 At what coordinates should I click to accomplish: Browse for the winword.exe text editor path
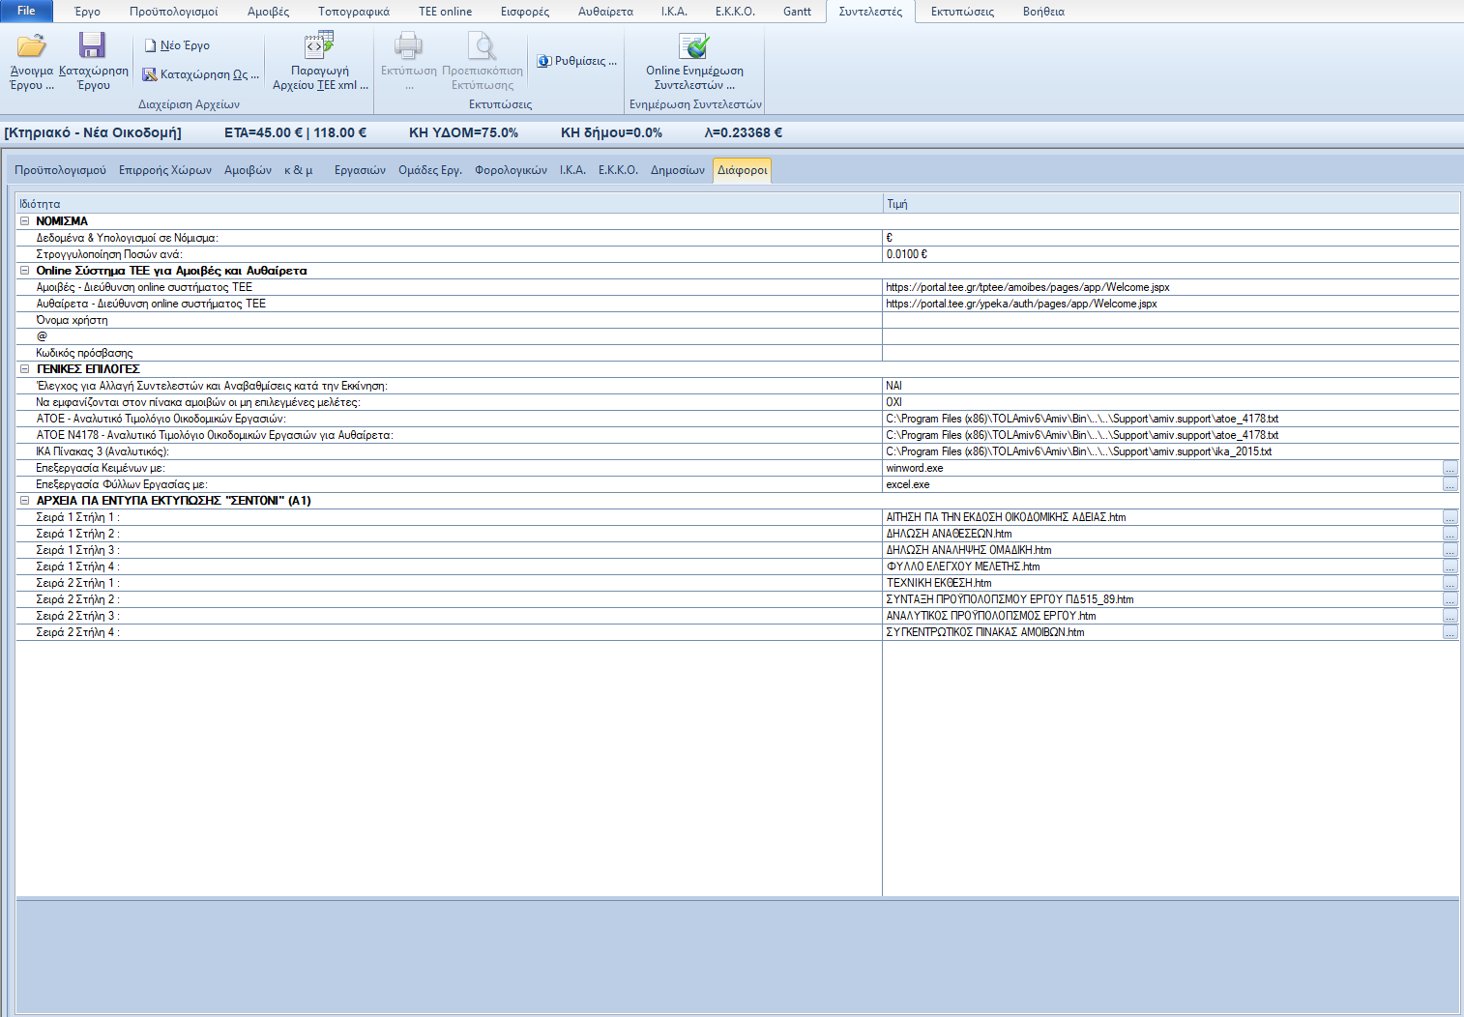coord(1449,469)
